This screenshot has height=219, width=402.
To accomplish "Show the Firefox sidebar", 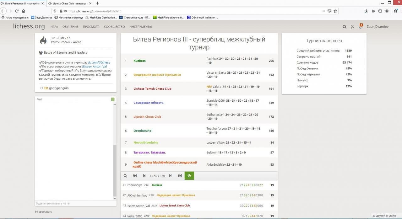I will click(x=380, y=11).
